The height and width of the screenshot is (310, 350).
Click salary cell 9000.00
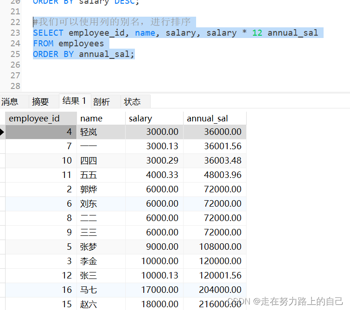(x=154, y=247)
